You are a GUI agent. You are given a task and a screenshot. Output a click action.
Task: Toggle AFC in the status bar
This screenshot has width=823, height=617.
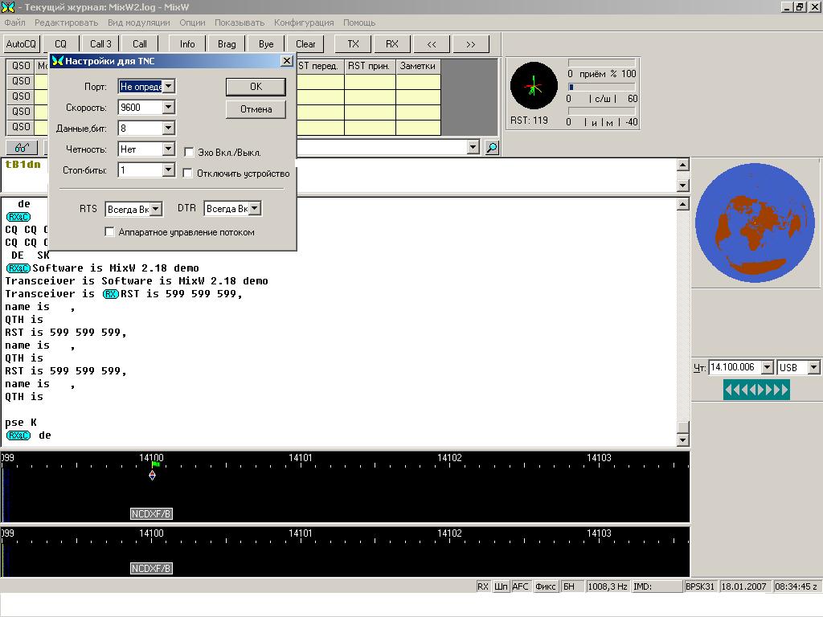[x=522, y=586]
